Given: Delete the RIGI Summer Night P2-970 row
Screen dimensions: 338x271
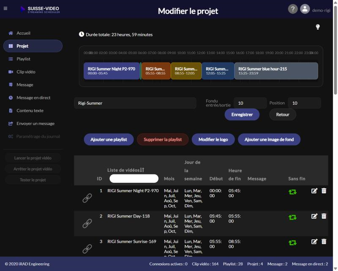Looking at the screenshot, I should point(324,191).
